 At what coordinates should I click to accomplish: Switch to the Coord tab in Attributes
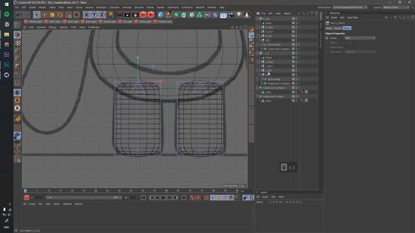tap(337, 28)
